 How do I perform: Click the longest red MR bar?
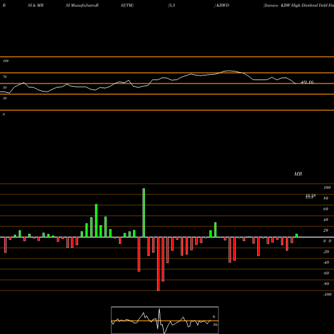pos(158,264)
